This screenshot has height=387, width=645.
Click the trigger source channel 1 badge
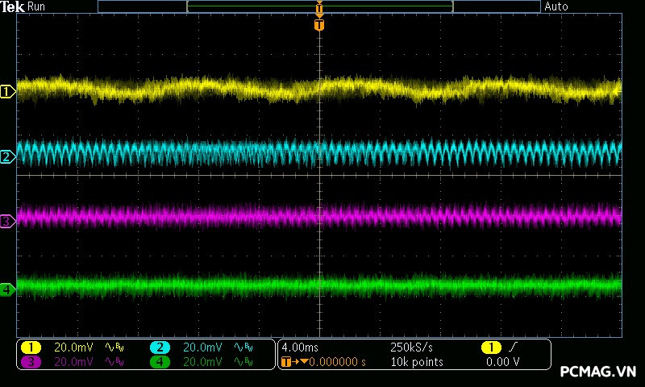coord(491,347)
